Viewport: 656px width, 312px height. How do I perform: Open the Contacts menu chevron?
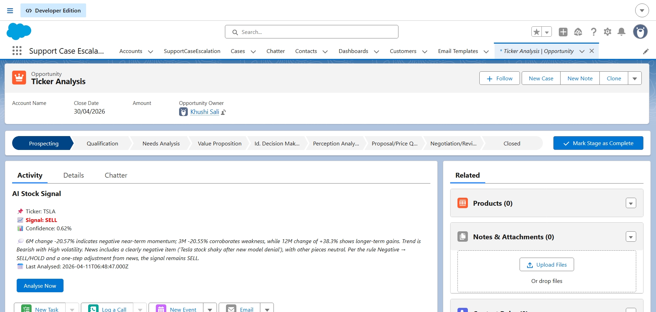pyautogui.click(x=325, y=52)
